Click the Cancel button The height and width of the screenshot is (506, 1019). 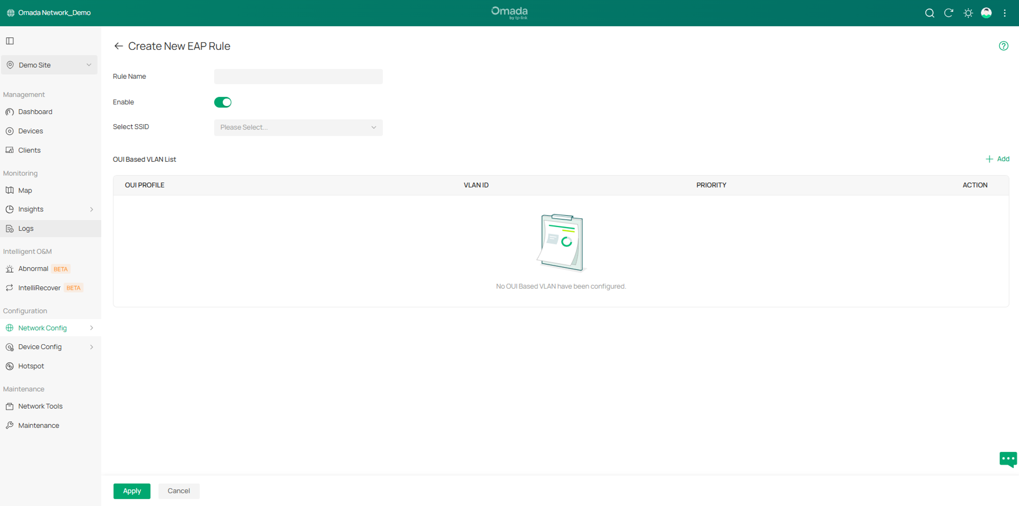pyautogui.click(x=179, y=491)
